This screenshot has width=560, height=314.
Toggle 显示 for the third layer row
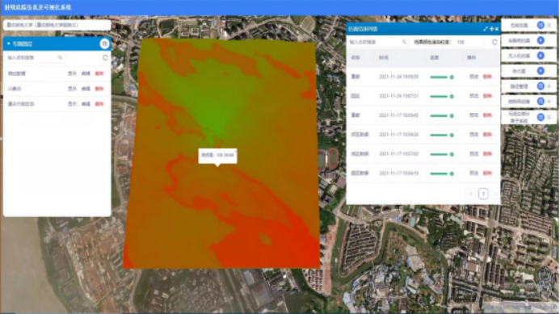pyautogui.click(x=72, y=104)
